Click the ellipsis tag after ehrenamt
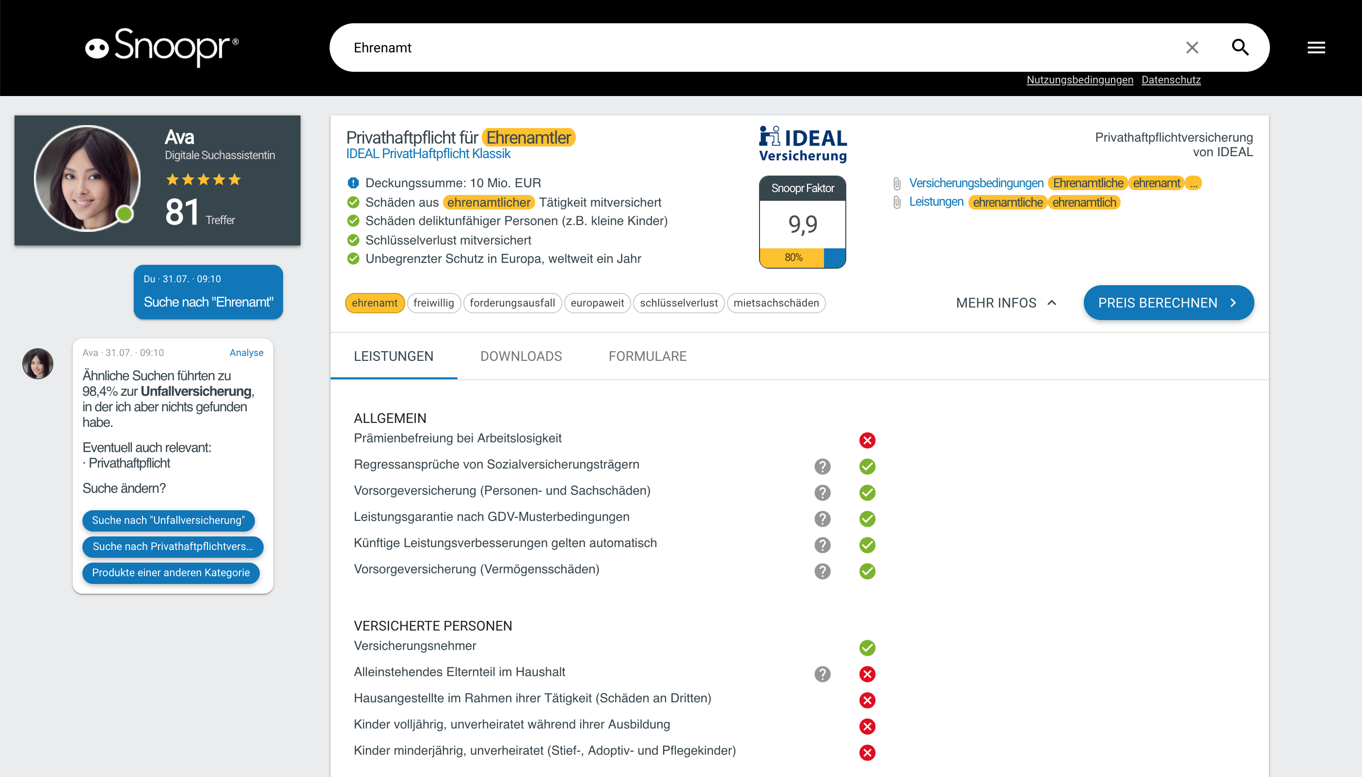Viewport: 1362px width, 777px height. coord(1193,183)
